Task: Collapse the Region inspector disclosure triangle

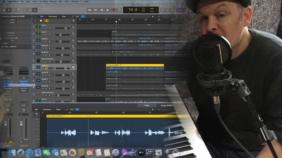Action: pyautogui.click(x=3, y=16)
